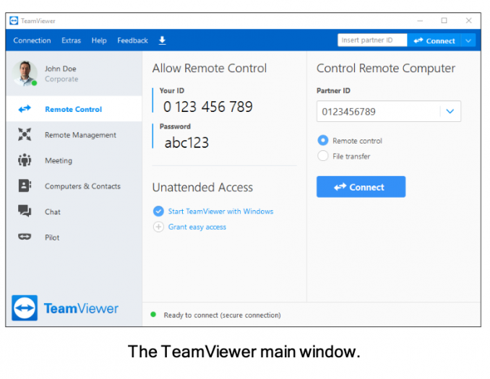Click the Start TeamViewer with Windows link

point(220,212)
